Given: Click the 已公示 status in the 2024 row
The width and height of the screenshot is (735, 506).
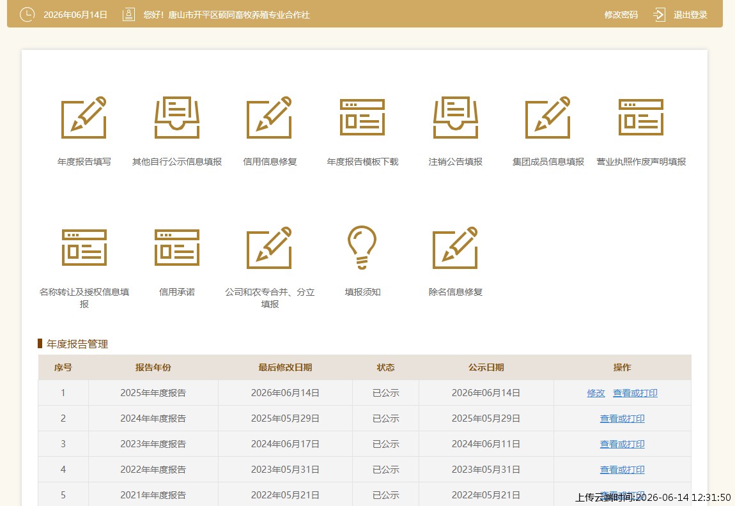Looking at the screenshot, I should click(385, 418).
